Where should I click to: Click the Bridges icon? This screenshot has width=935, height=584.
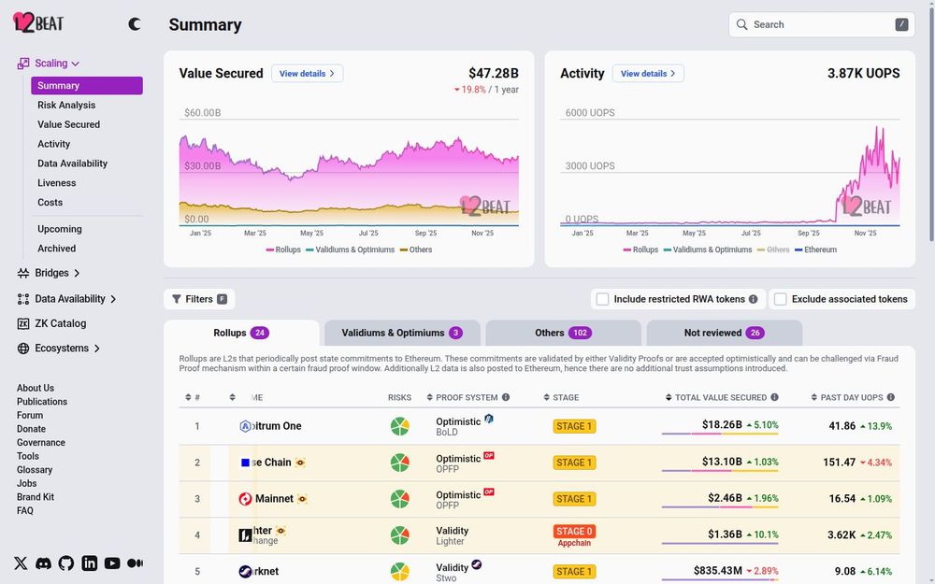pyautogui.click(x=23, y=273)
